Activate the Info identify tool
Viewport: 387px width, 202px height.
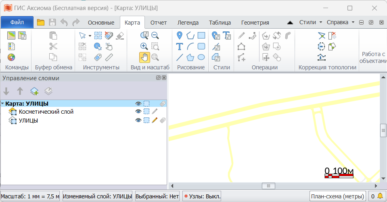[x=98, y=46]
